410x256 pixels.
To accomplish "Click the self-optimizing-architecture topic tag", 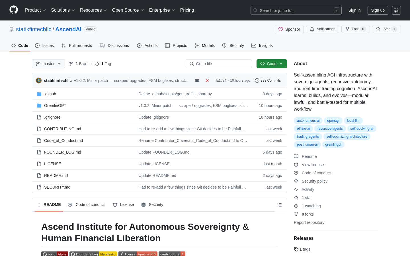I will pyautogui.click(x=347, y=137).
